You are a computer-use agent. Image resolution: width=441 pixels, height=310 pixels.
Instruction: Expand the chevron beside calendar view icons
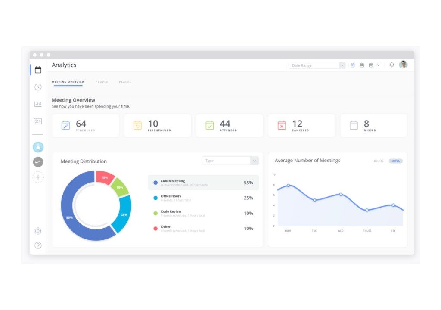click(378, 65)
